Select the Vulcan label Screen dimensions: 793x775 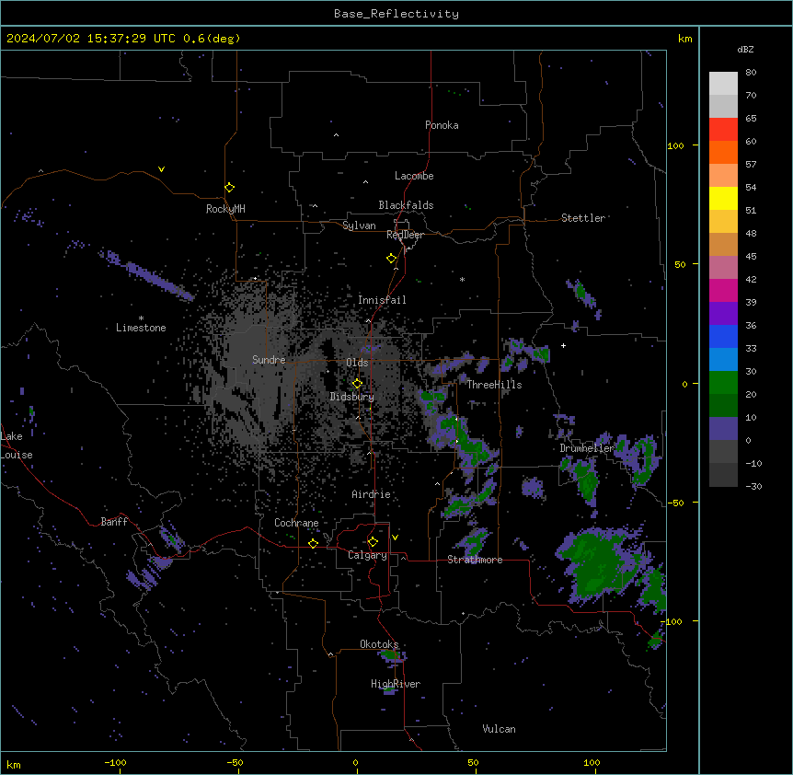click(x=500, y=729)
